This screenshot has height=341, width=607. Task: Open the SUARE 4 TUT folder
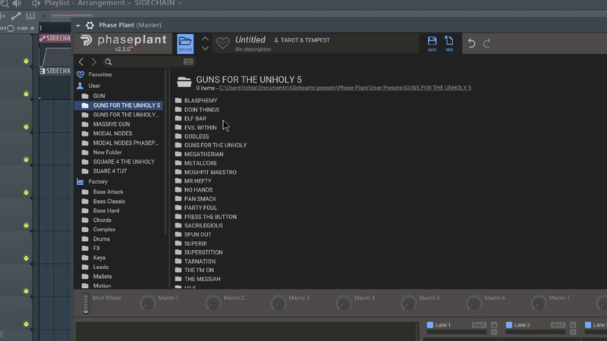[x=109, y=171]
